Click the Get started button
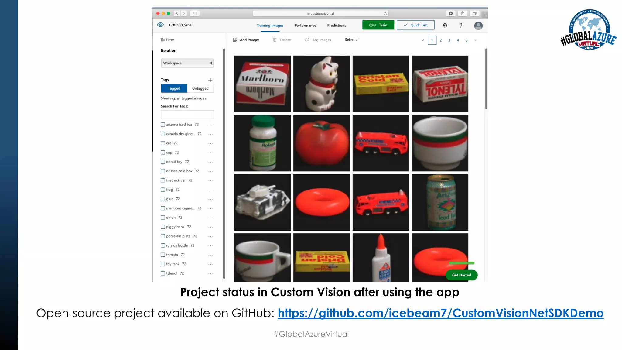 tap(462, 275)
